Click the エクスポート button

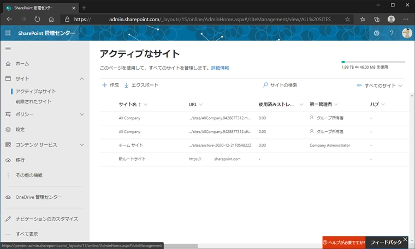(141, 85)
